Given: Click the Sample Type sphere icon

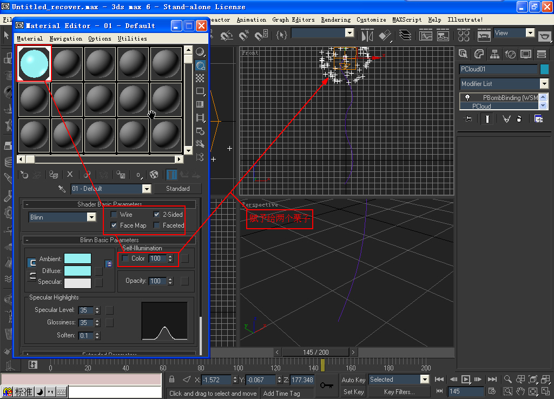Looking at the screenshot, I should tap(200, 52).
